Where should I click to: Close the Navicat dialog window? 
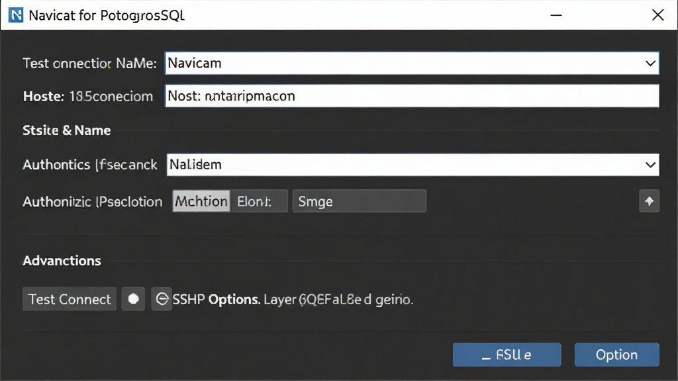(x=657, y=15)
